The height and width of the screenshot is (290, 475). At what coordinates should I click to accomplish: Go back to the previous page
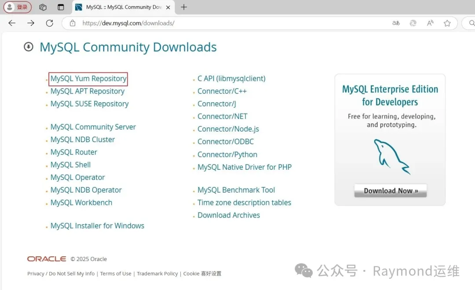click(12, 23)
